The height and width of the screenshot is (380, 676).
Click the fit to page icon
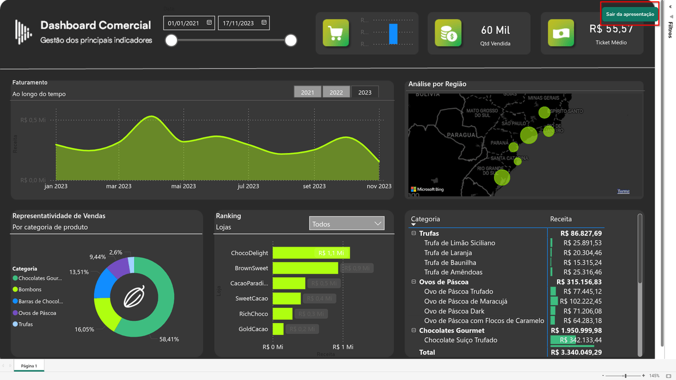(669, 375)
